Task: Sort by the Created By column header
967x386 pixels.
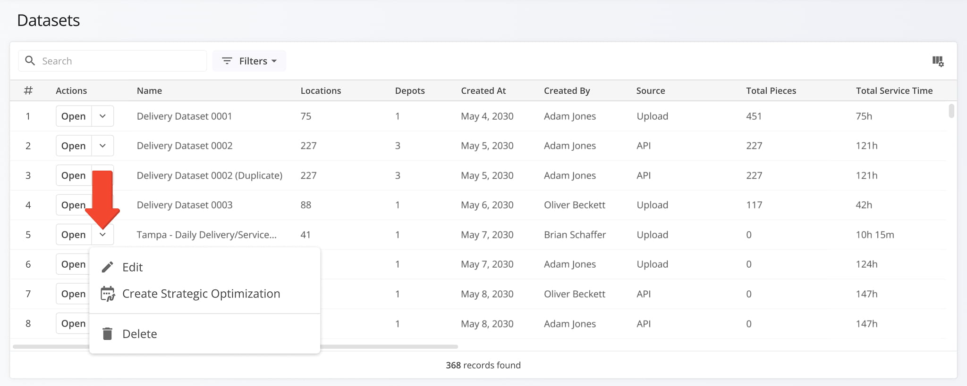Action: pyautogui.click(x=567, y=90)
